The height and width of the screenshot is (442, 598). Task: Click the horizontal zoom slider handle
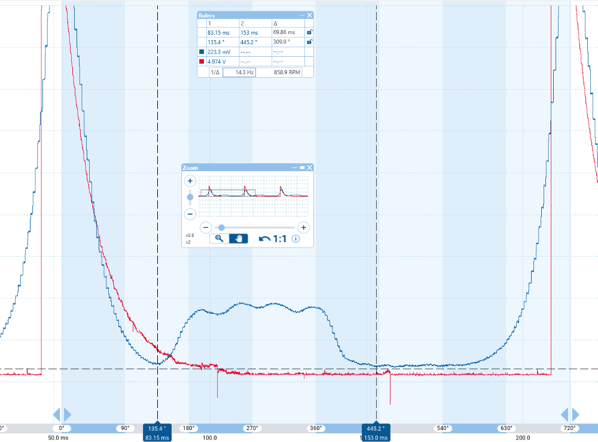pos(221,227)
